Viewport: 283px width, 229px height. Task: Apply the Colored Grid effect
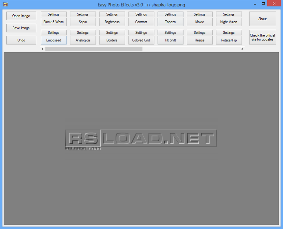tap(141, 40)
